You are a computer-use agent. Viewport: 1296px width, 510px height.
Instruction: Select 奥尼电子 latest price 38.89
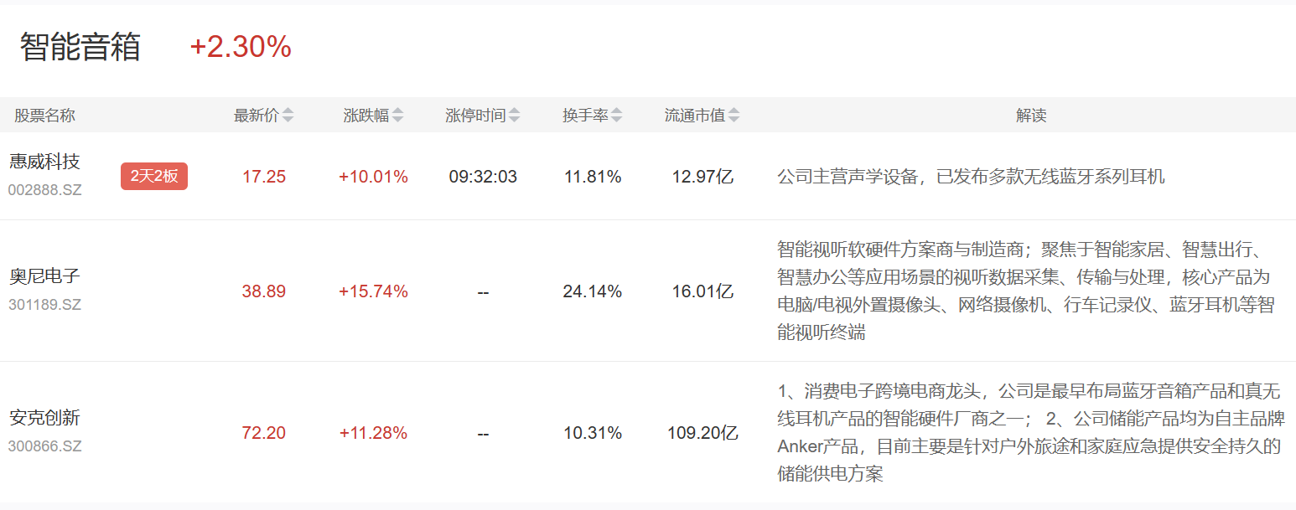pos(264,291)
